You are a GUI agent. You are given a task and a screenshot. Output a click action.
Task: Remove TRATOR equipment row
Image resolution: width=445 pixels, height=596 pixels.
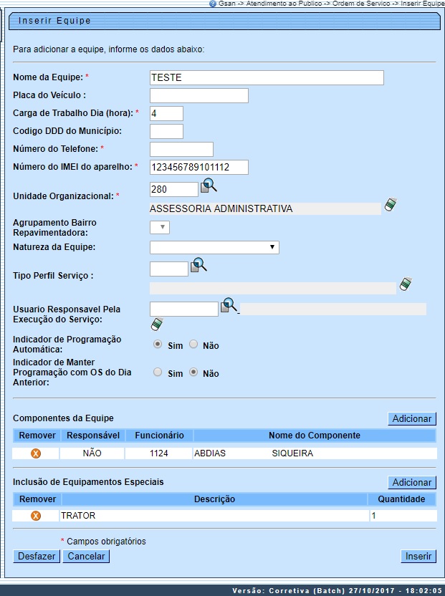tap(36, 516)
